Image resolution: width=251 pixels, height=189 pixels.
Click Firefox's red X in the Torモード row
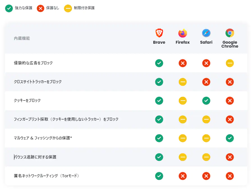[x=183, y=176]
